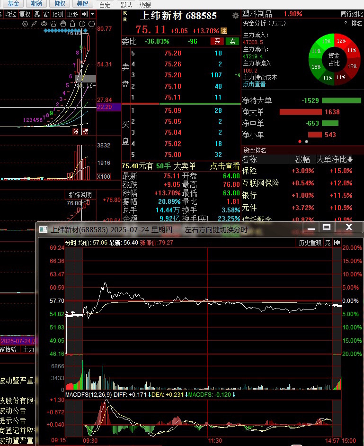Click the 净小单 red bar
The height and width of the screenshot is (446, 364).
click(315, 135)
